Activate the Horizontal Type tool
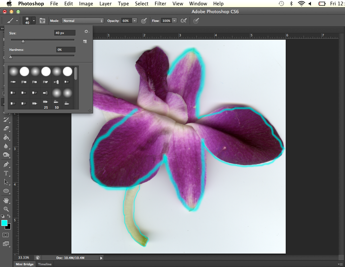 point(6,173)
